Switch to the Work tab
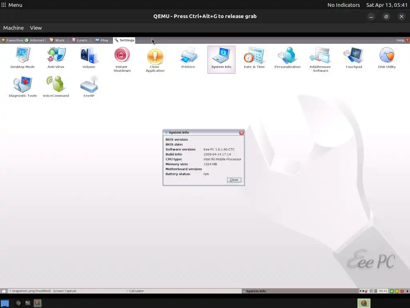The height and width of the screenshot is (308, 410). point(57,40)
